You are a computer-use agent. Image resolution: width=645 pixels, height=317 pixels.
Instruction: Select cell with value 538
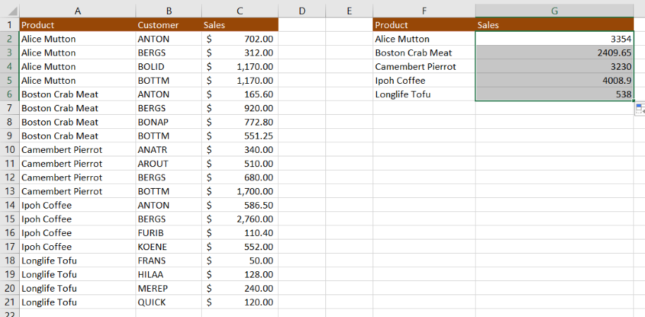click(555, 94)
